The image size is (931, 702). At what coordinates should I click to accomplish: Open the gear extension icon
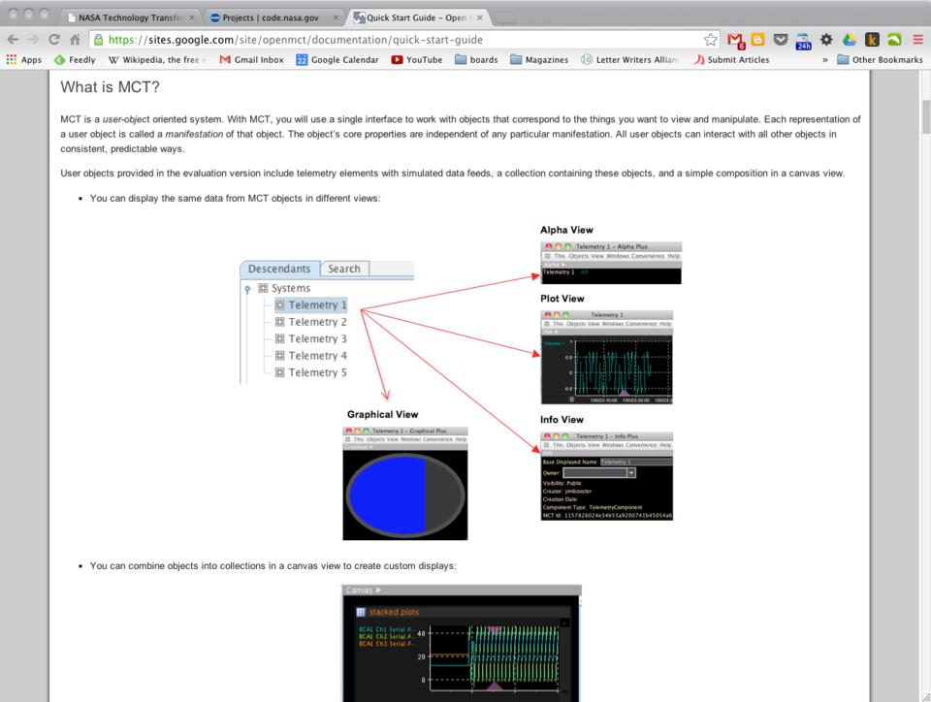[x=826, y=39]
